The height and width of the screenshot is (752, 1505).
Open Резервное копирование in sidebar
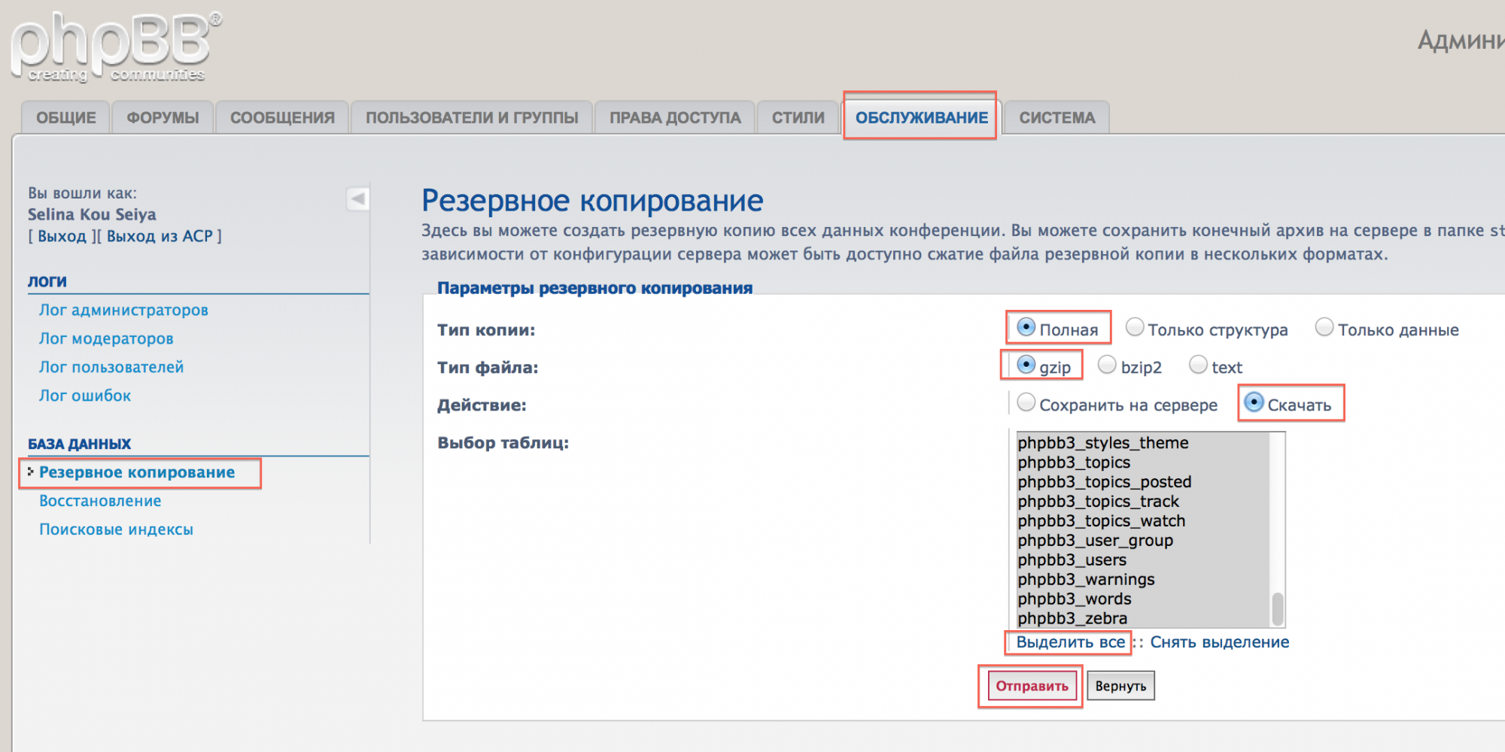tap(137, 472)
